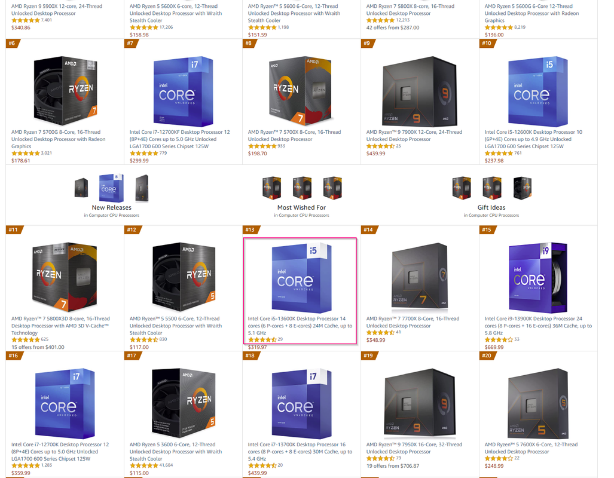The height and width of the screenshot is (478, 614).
Task: Open the Intel Core i7-13700K box image
Action: point(301,403)
